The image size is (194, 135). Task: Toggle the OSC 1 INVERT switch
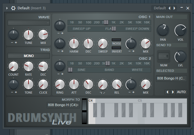(x=116, y=48)
